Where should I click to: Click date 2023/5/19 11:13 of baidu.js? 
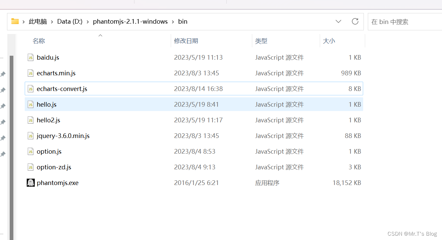[x=198, y=57]
